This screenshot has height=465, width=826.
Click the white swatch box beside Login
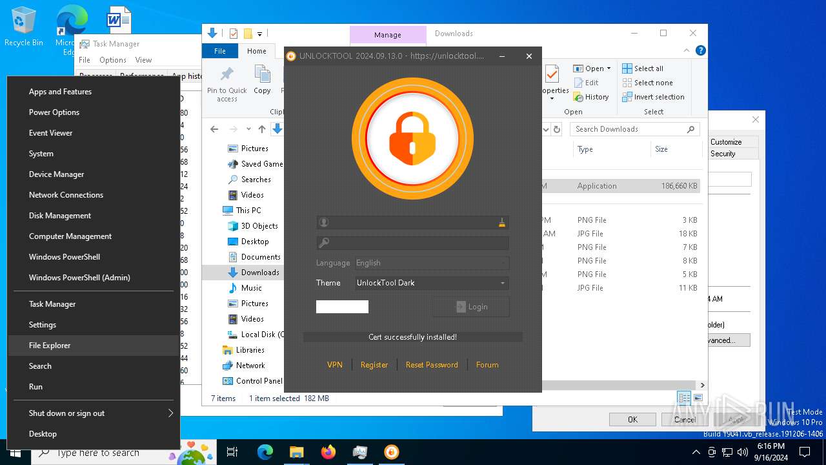click(x=342, y=307)
